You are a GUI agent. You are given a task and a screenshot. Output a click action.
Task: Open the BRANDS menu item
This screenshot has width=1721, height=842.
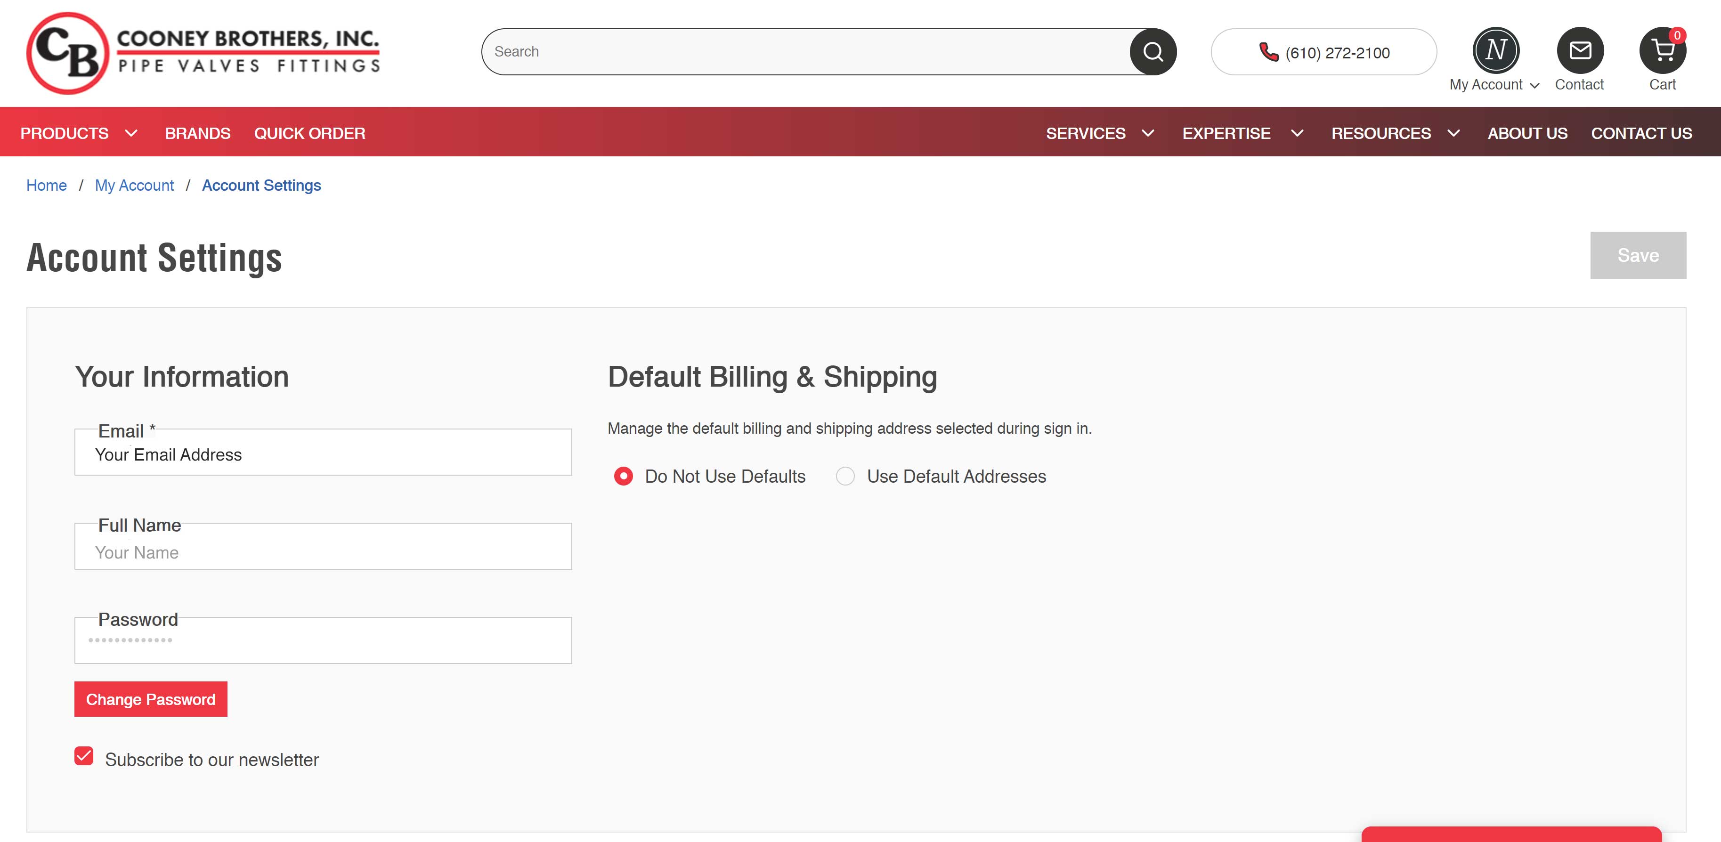(197, 132)
